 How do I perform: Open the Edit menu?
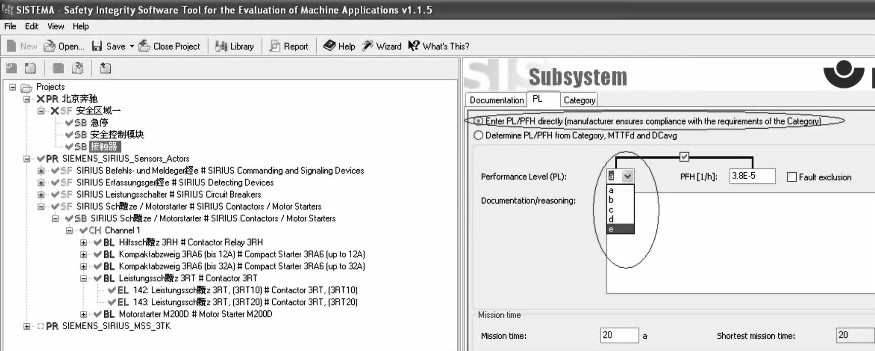pos(32,26)
